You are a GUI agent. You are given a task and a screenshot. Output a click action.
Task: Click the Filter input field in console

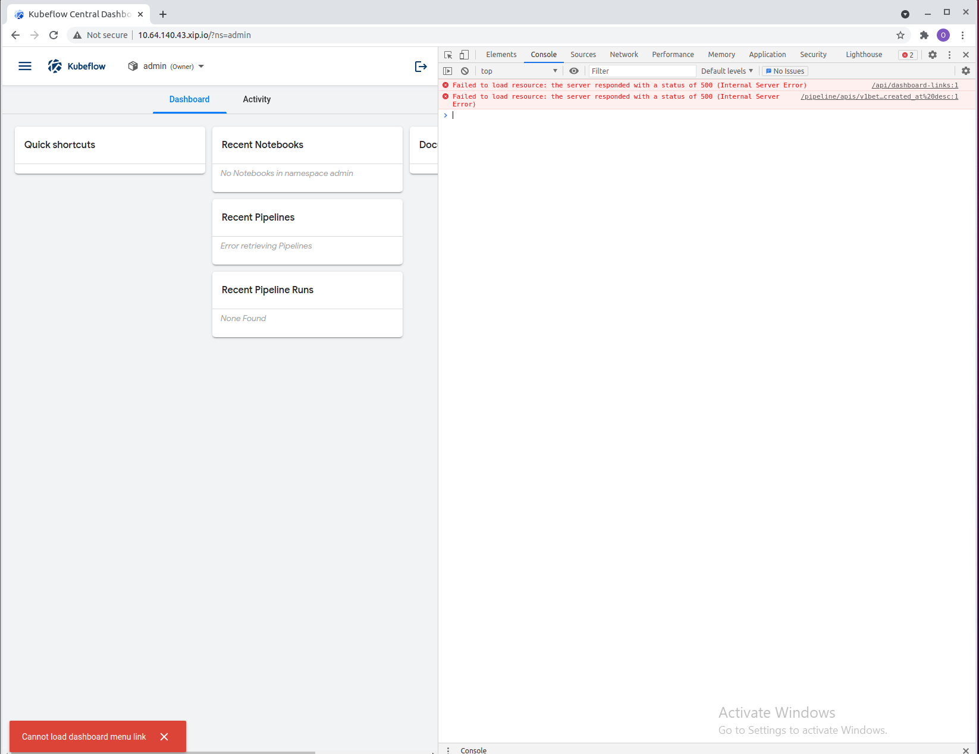(x=641, y=71)
